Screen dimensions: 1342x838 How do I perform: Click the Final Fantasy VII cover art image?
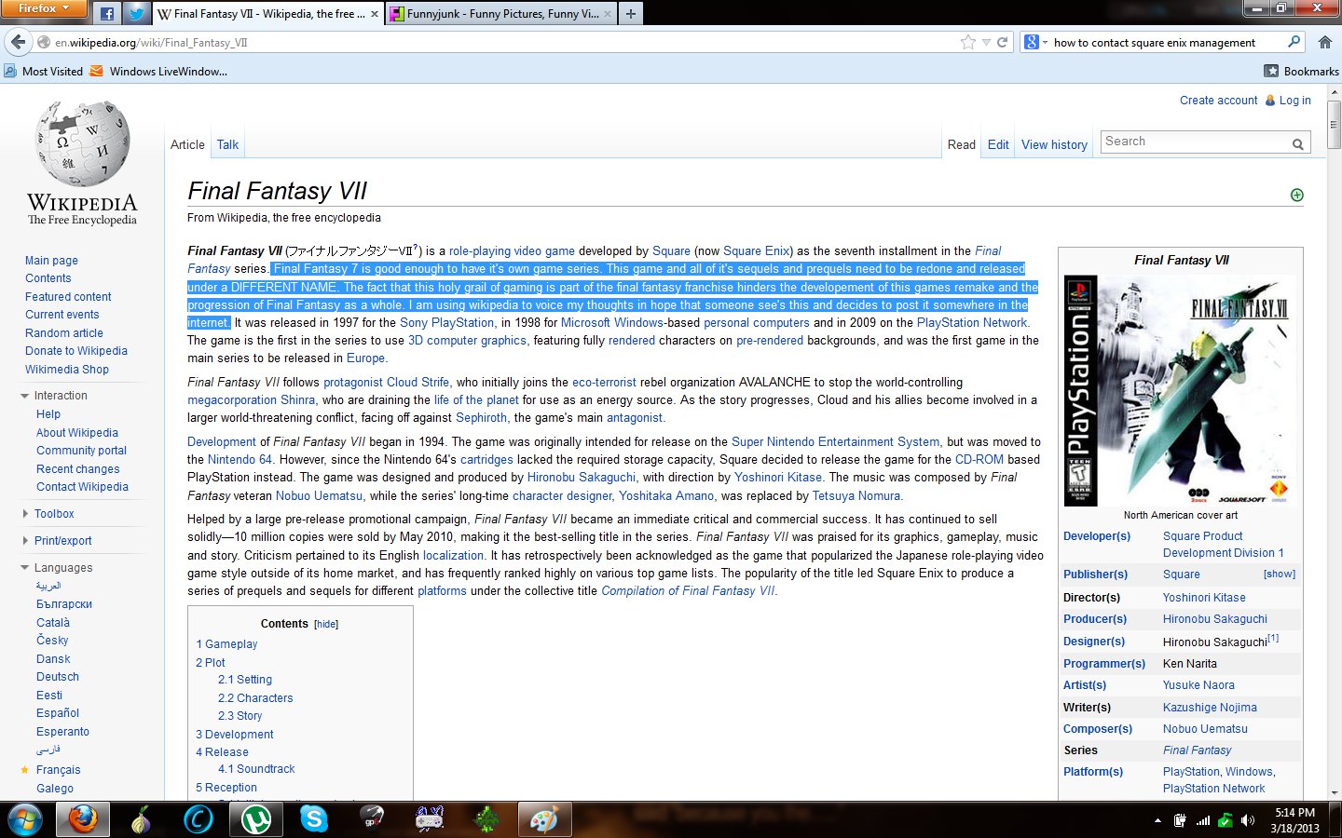[1179, 391]
